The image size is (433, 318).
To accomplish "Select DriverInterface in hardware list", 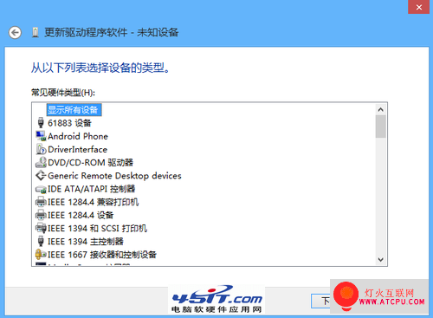I will tap(77, 150).
